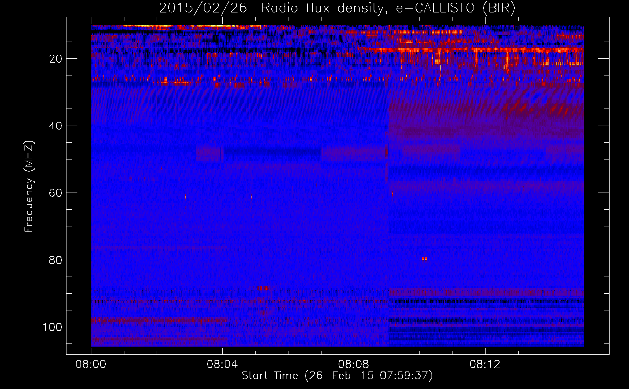
Task: Click the '08:04' time tick label
Action: point(222,364)
